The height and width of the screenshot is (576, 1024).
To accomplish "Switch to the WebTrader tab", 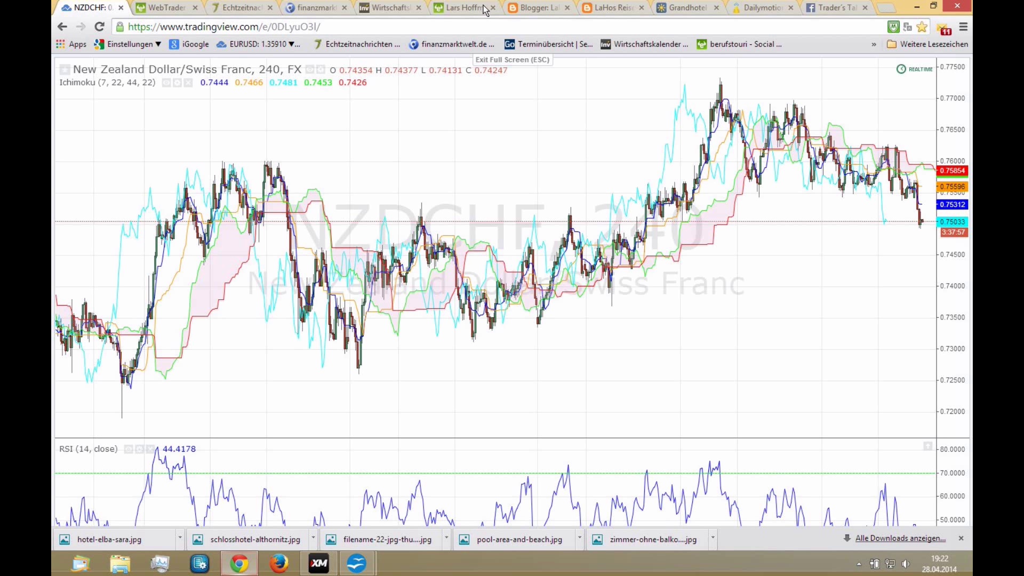I will (x=166, y=7).
